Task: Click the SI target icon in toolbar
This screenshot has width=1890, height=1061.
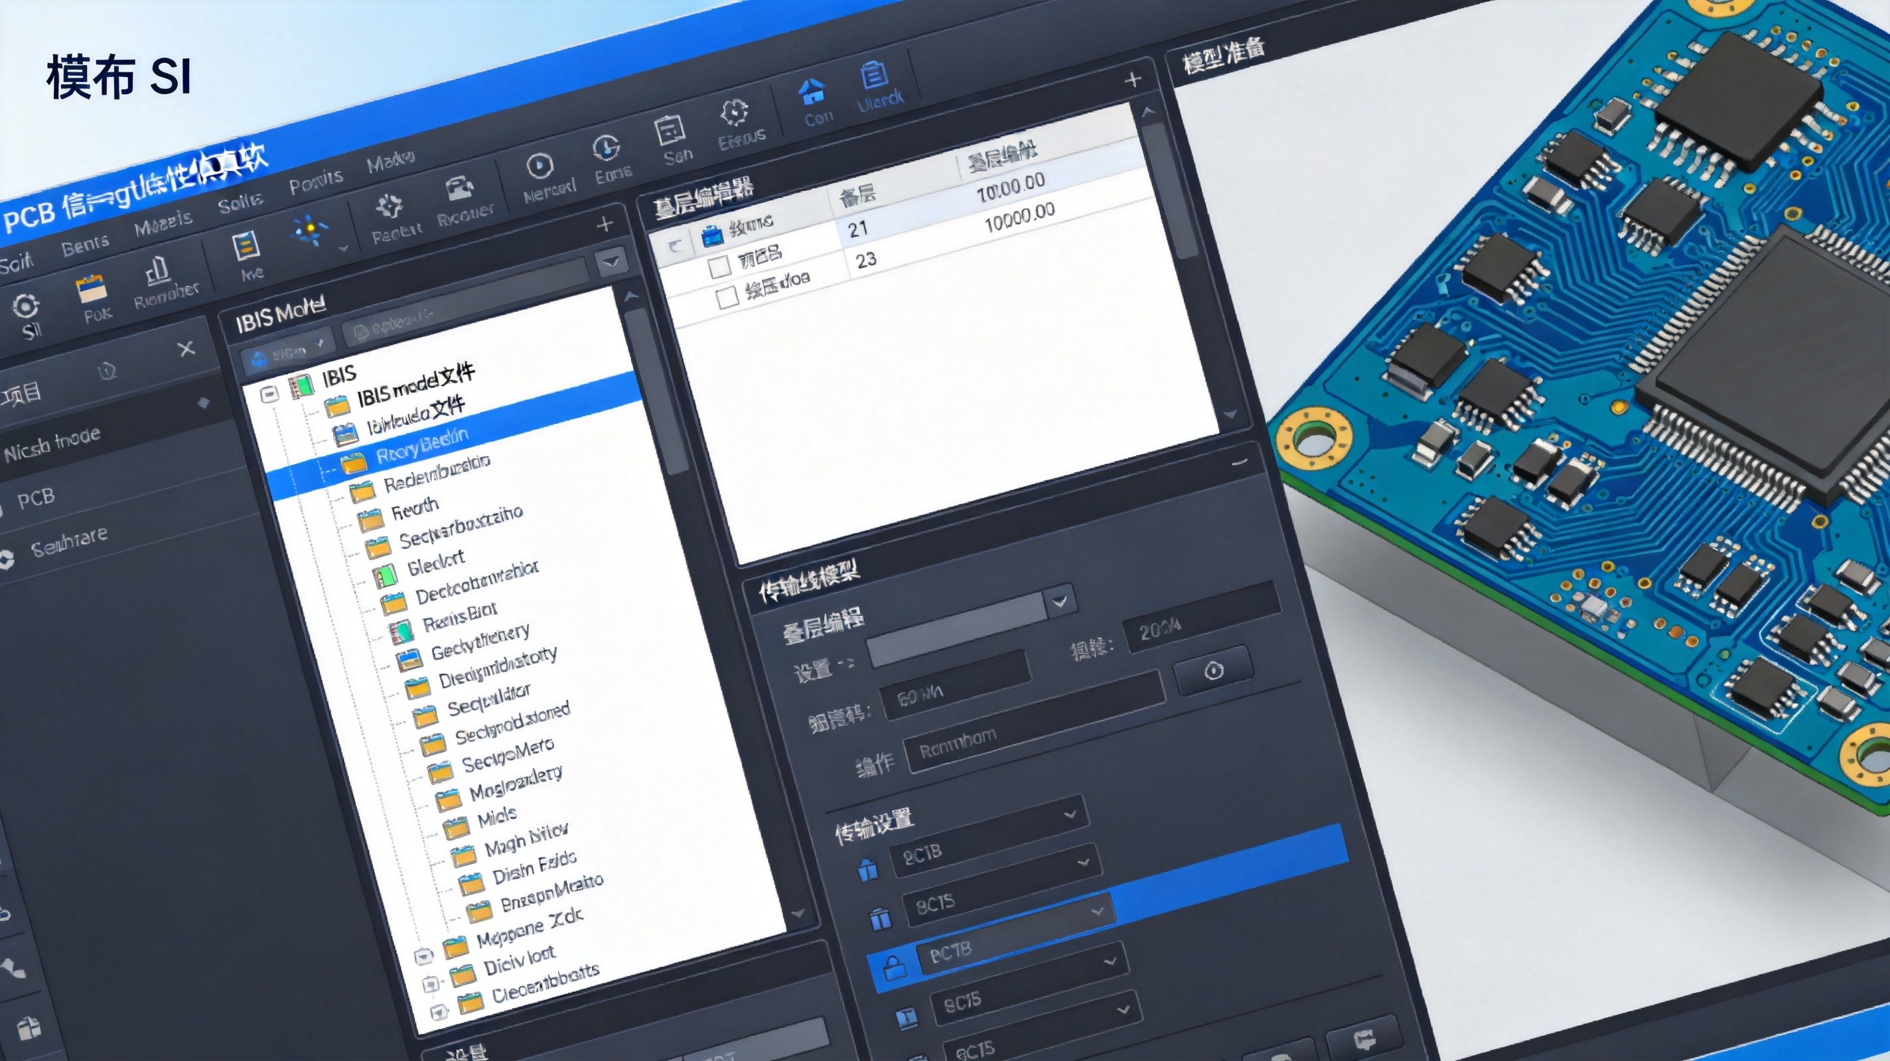Action: click(x=26, y=307)
